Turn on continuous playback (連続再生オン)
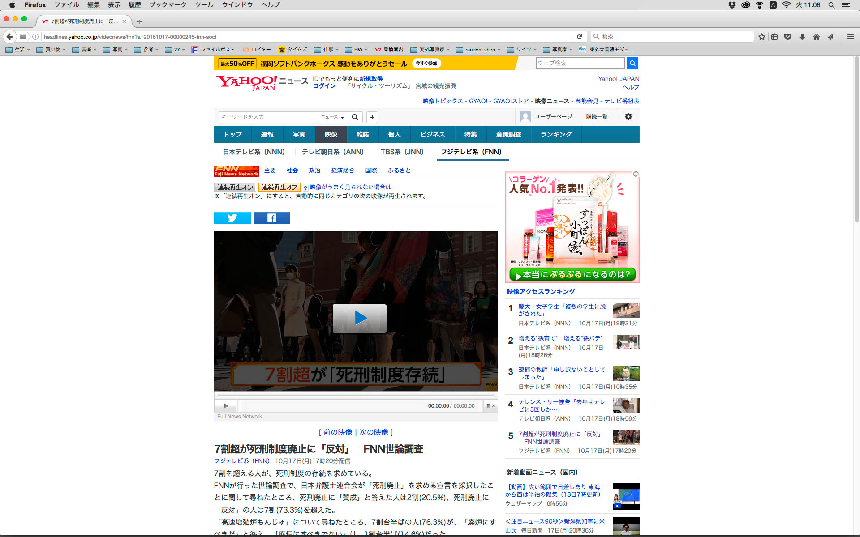 pyautogui.click(x=235, y=187)
